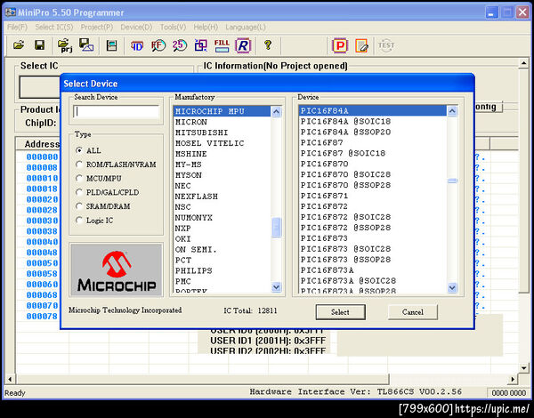This screenshot has height=418, width=534.
Task: Main window vertical scroll down arrow
Action: coord(524,368)
